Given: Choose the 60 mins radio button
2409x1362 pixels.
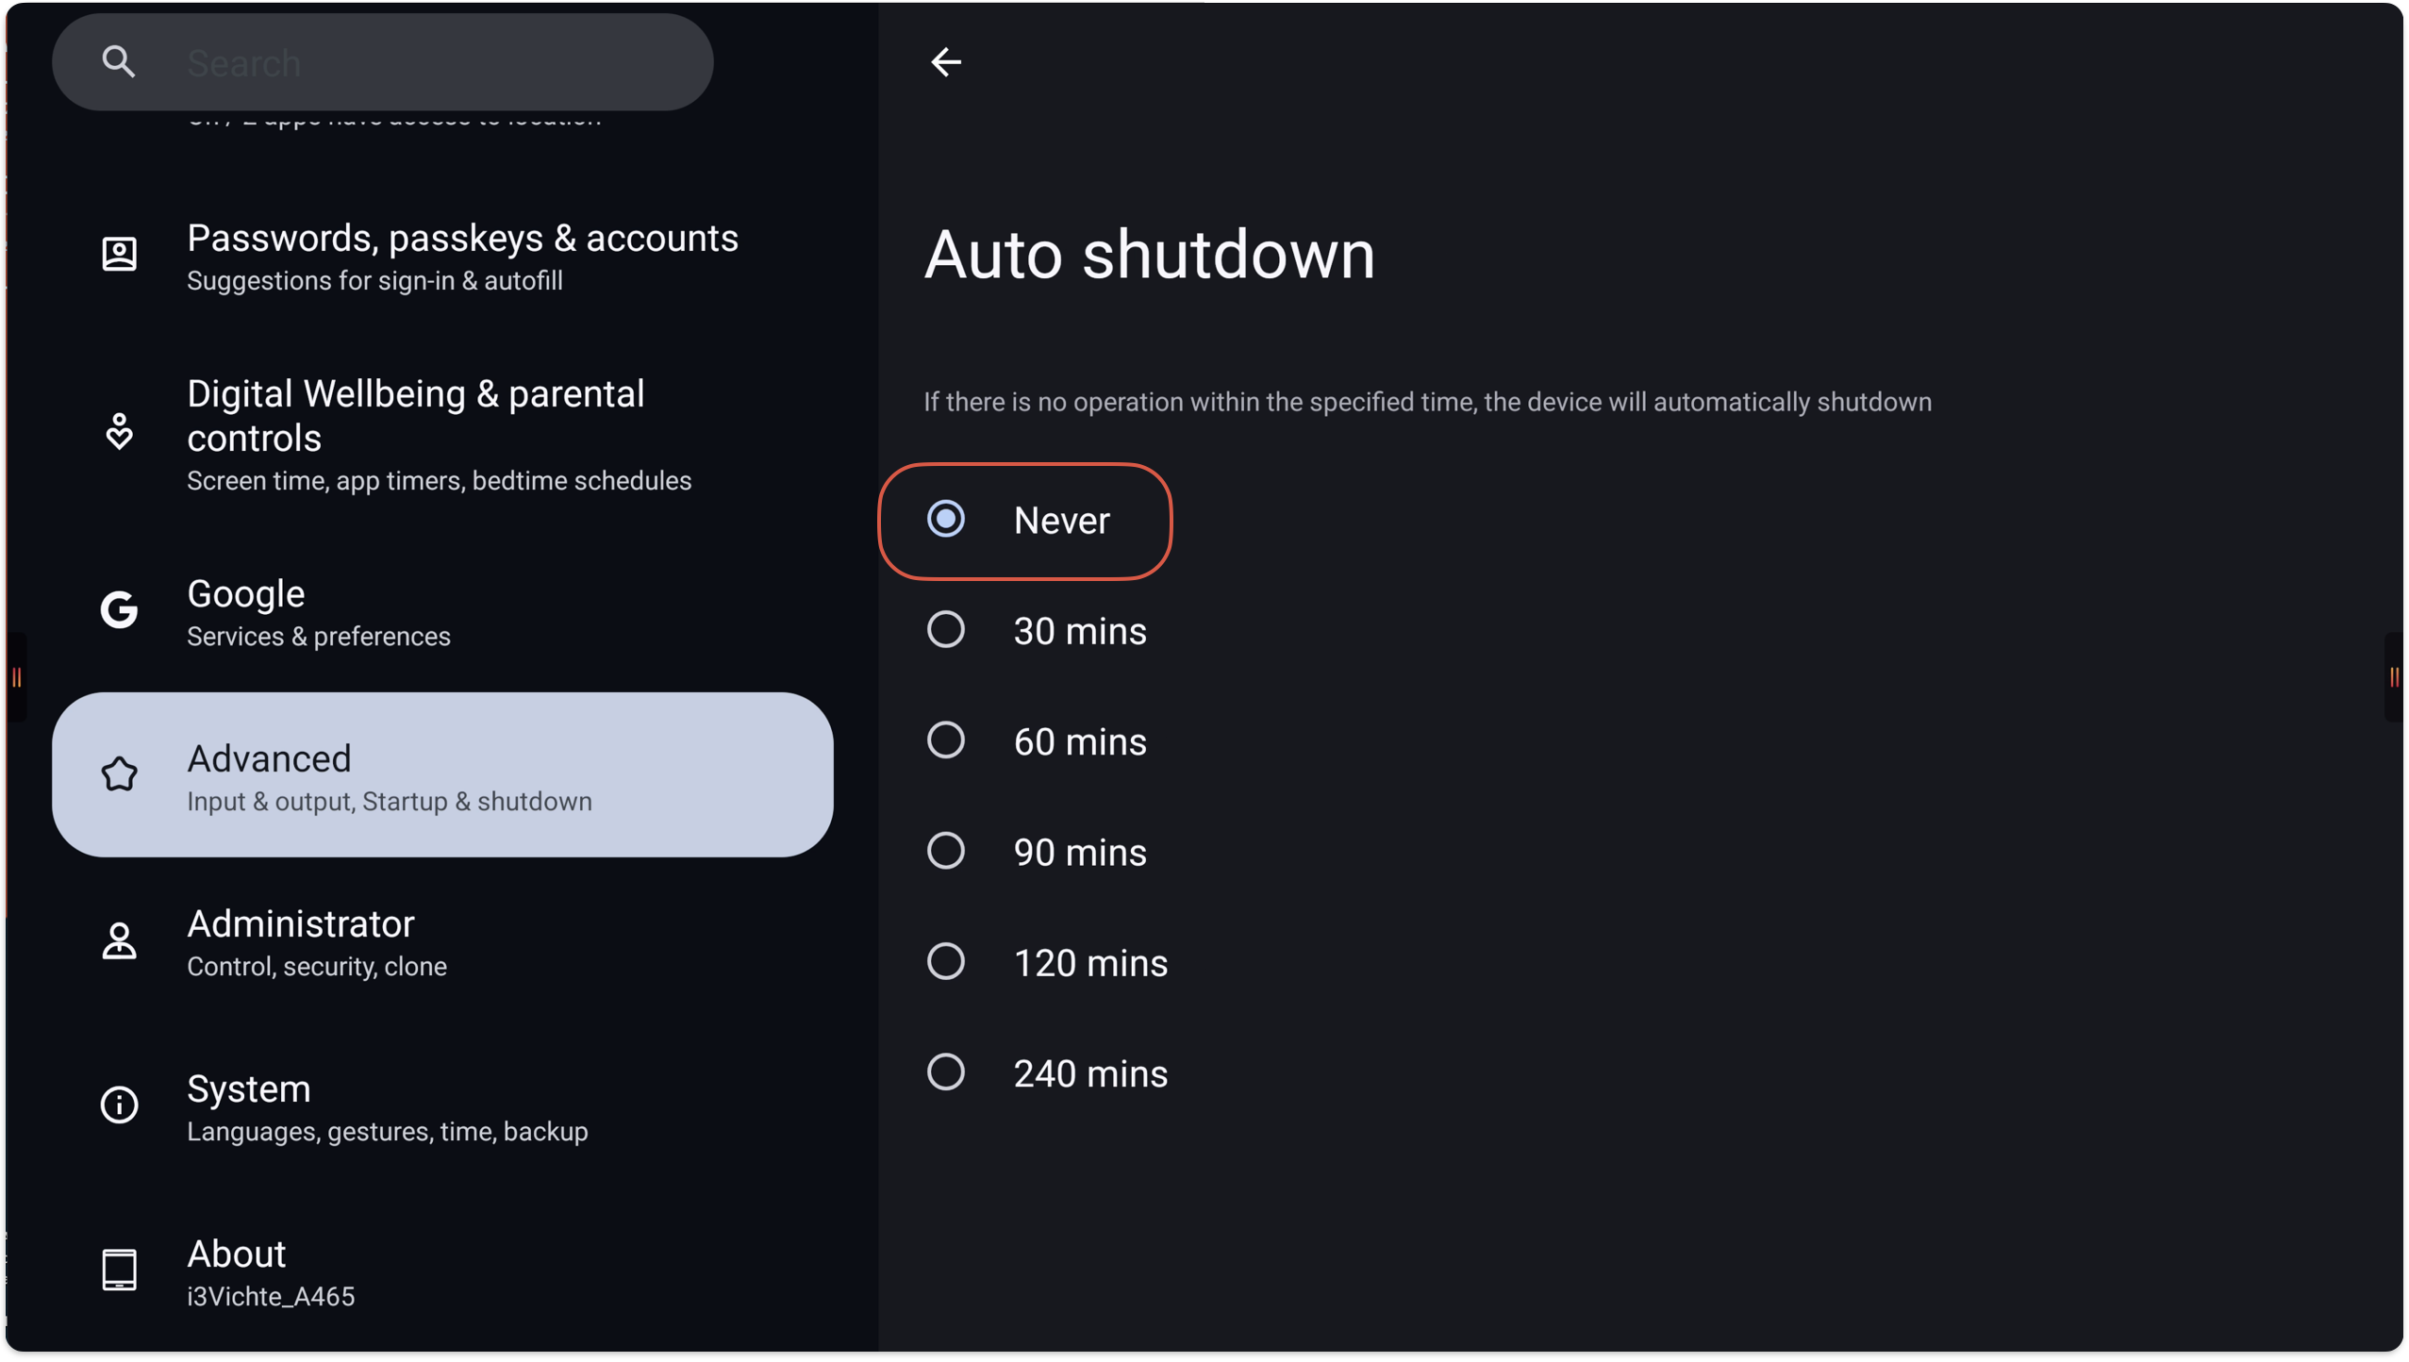Looking at the screenshot, I should 945,740.
